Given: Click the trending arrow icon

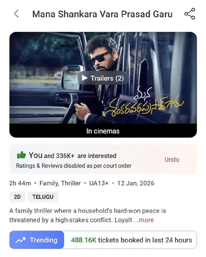Looking at the screenshot, I should pos(21,240).
